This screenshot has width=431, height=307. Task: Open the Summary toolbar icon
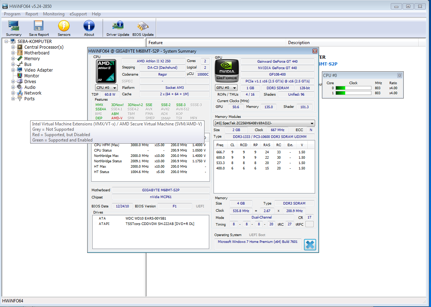click(14, 28)
